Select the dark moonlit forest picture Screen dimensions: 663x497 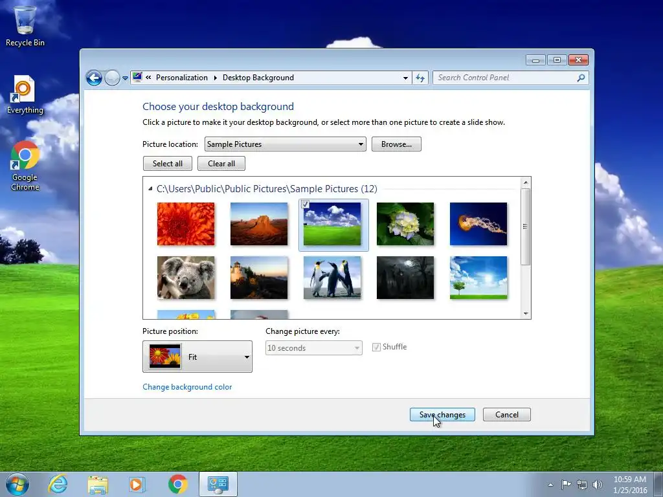pos(405,278)
